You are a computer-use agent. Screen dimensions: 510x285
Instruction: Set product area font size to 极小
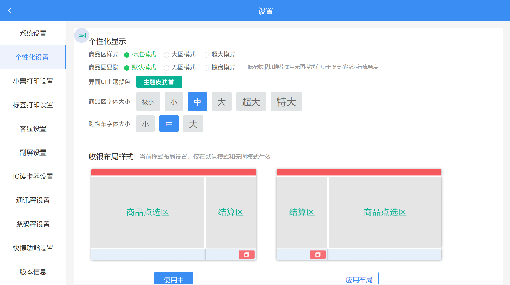pos(148,102)
